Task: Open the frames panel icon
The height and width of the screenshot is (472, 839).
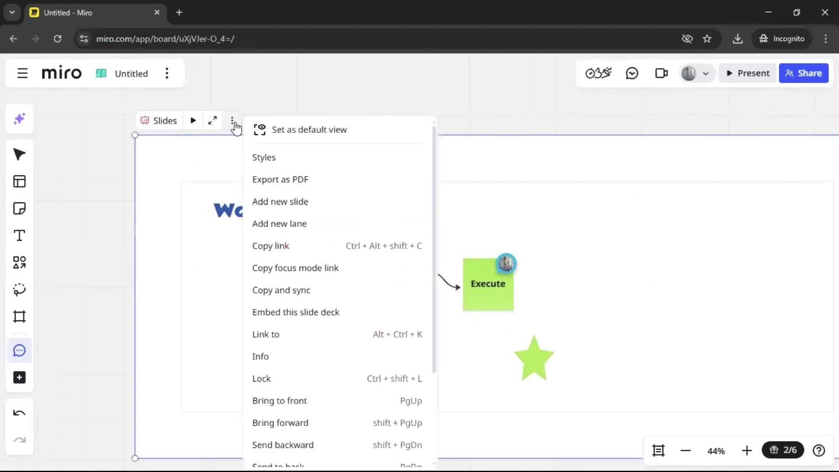Action: [659, 451]
